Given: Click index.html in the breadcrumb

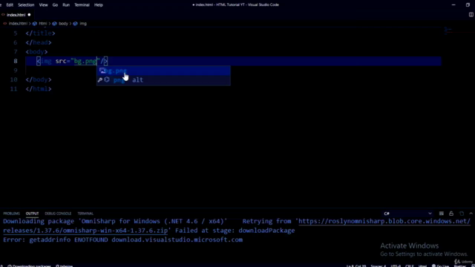Looking at the screenshot, I should tap(18, 23).
